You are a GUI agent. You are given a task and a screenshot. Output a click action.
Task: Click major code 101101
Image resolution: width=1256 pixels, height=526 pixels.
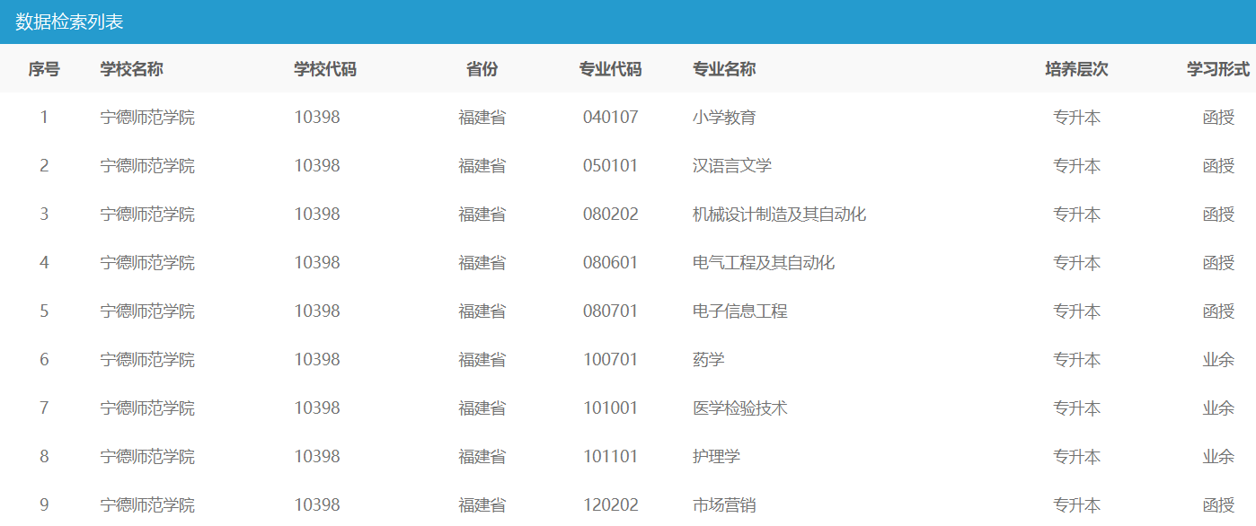click(611, 457)
